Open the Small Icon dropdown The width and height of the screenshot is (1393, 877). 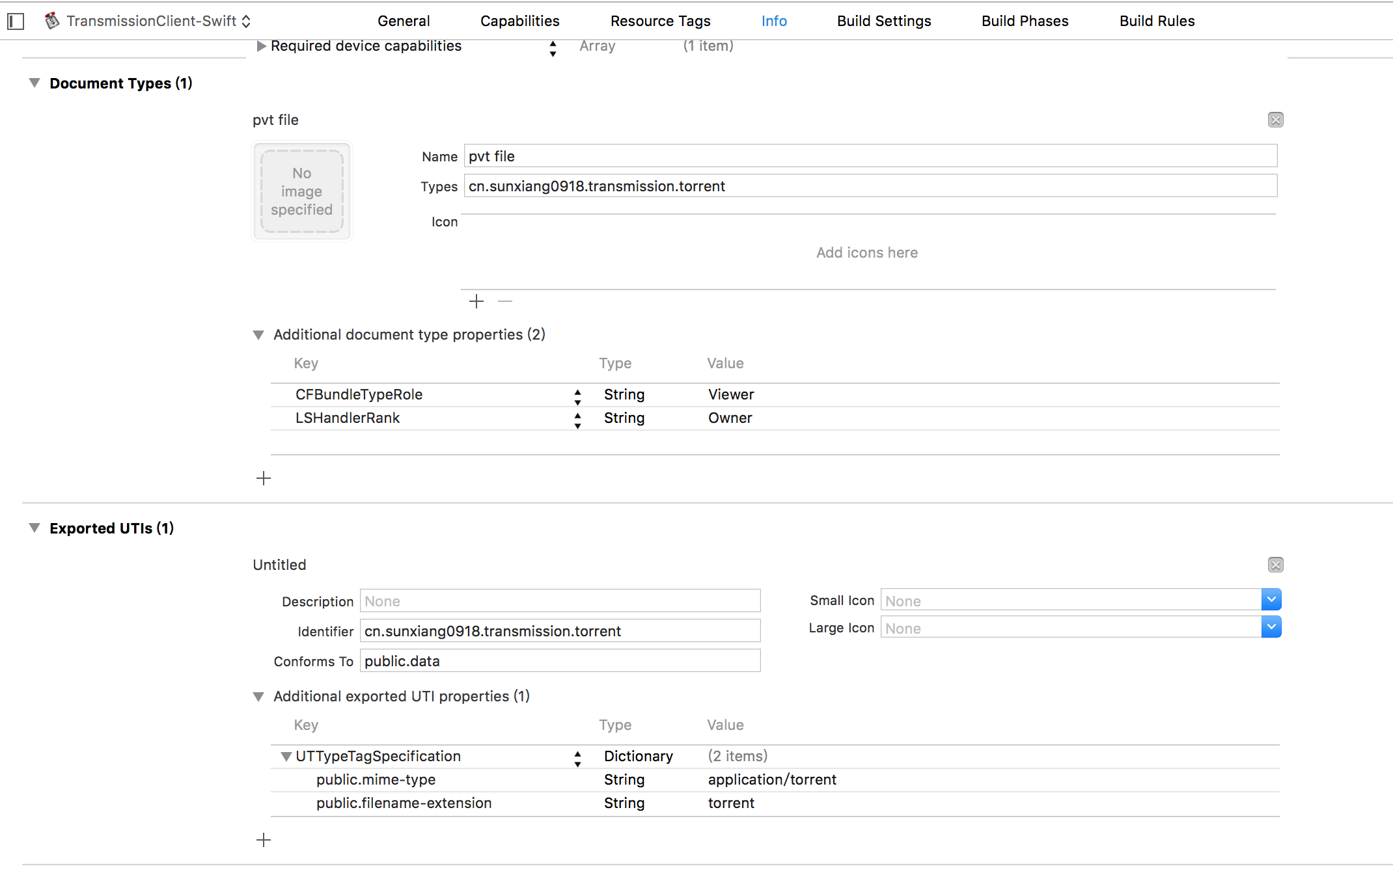point(1271,600)
